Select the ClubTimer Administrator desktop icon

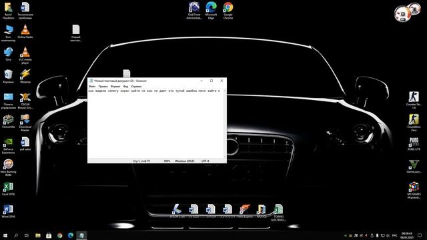click(x=194, y=11)
